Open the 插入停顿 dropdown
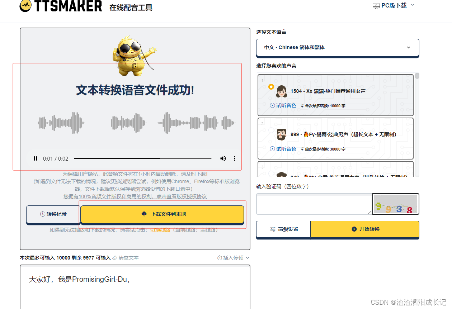Viewport: 452px width, 309px height. click(x=233, y=258)
